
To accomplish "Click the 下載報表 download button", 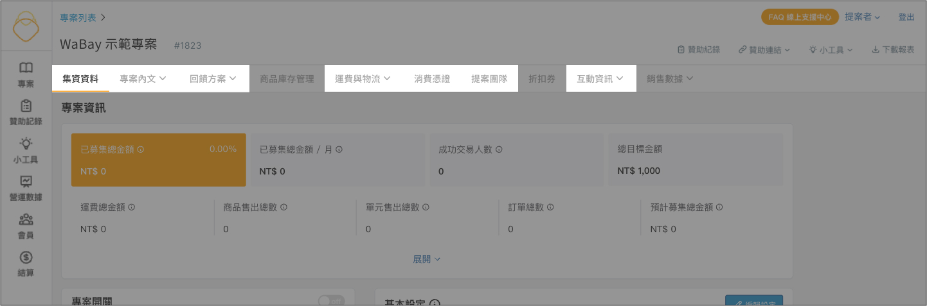I will pyautogui.click(x=893, y=49).
